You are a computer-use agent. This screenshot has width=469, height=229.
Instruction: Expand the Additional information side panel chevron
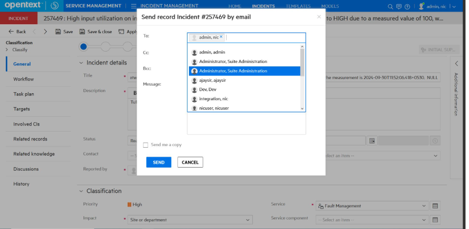[457, 63]
